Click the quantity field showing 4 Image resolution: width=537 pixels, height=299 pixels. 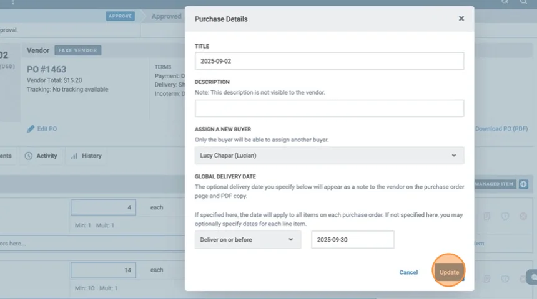tap(103, 207)
